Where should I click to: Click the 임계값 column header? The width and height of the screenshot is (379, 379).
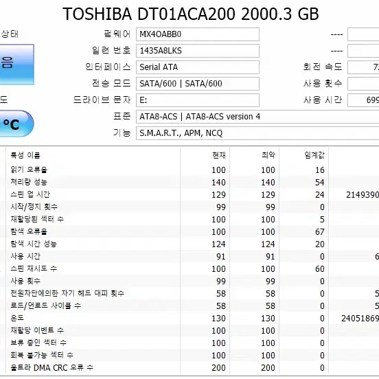pos(314,155)
